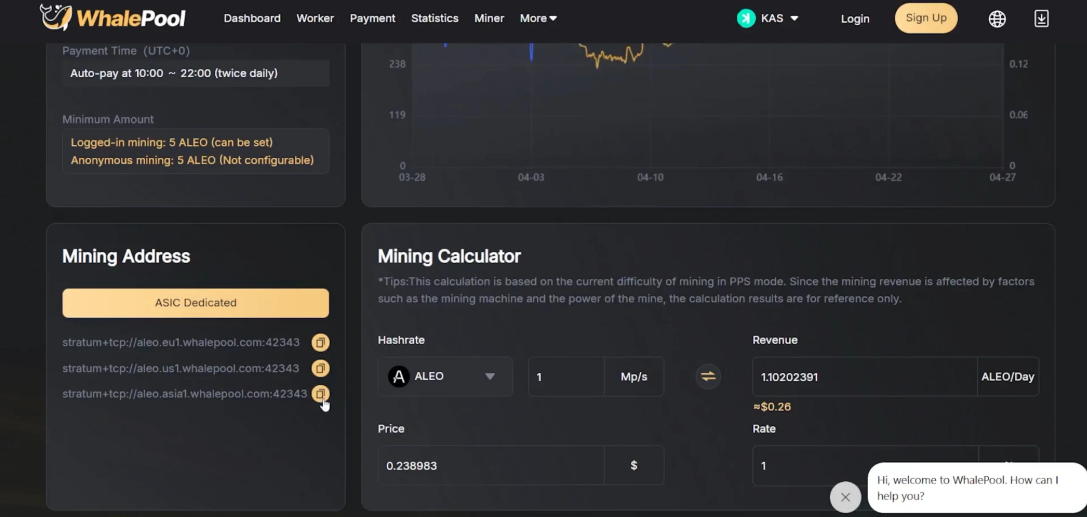Click the KAS coin icon

click(x=746, y=18)
